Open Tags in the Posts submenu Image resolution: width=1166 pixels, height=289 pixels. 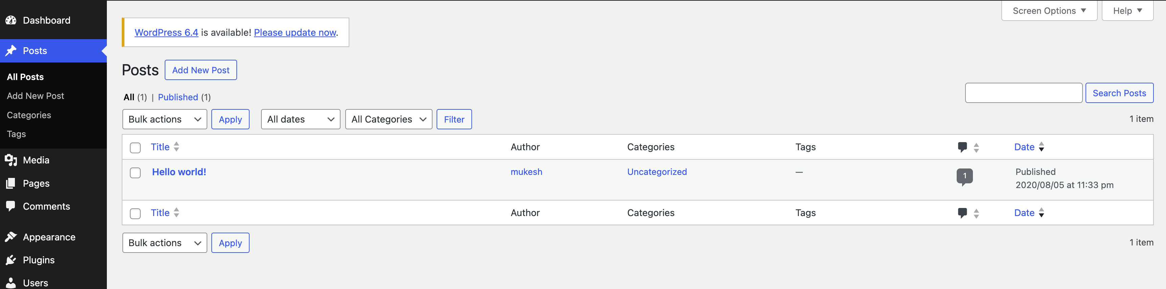16,134
